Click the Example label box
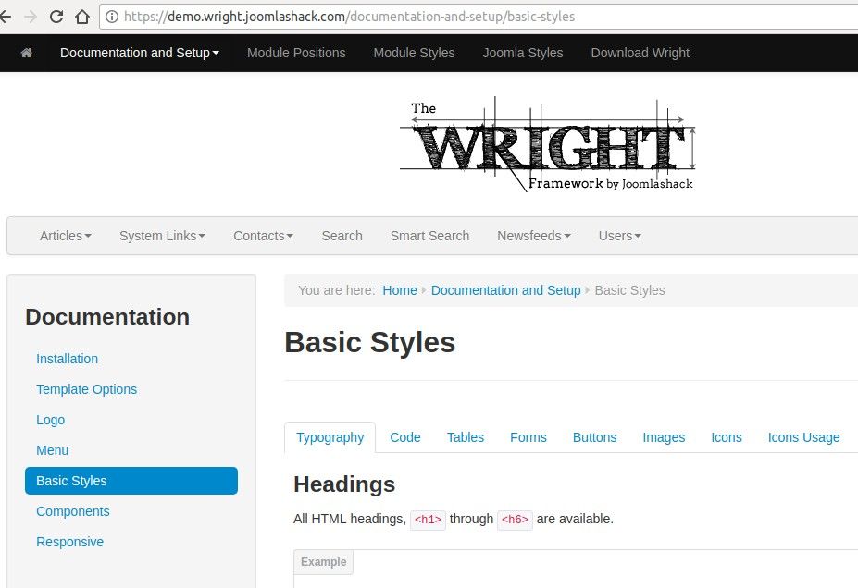 [323, 562]
